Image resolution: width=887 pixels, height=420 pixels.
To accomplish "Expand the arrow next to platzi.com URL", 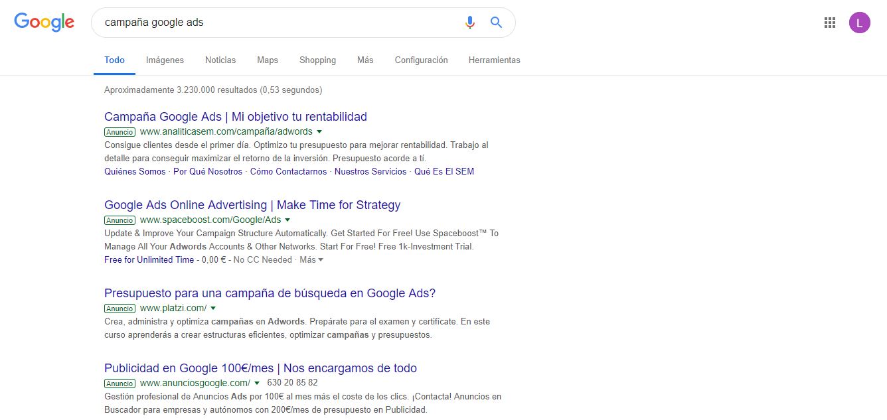I will [213, 308].
